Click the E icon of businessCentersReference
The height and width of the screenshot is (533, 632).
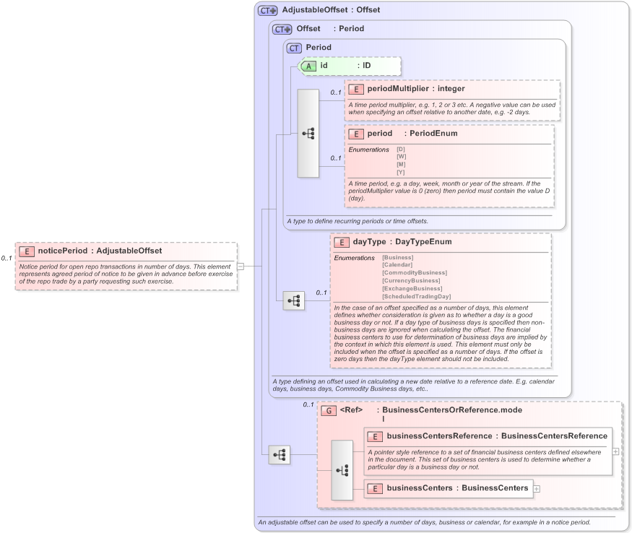tap(375, 437)
